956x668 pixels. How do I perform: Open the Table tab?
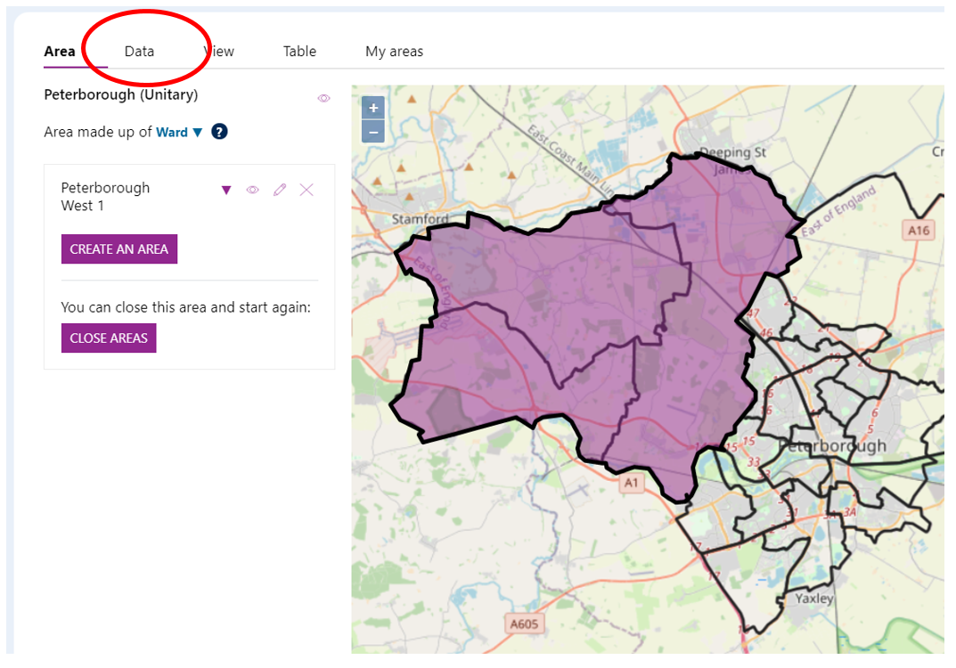point(298,51)
